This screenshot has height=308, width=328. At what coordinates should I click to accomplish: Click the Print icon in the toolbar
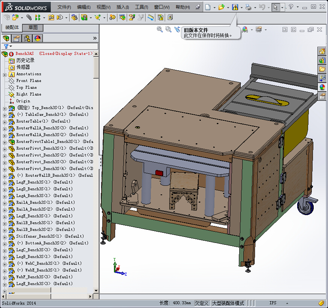(x=248, y=7)
